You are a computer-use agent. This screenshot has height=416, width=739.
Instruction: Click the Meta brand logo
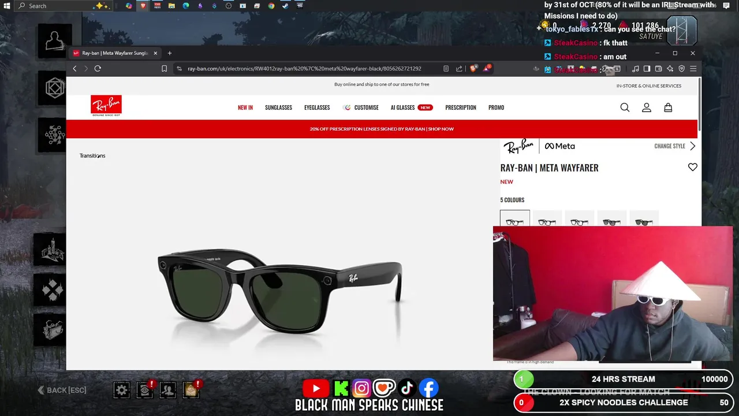coord(559,146)
